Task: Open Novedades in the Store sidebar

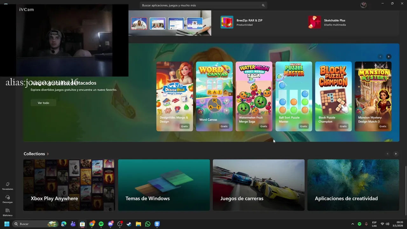Action: [x=8, y=186]
